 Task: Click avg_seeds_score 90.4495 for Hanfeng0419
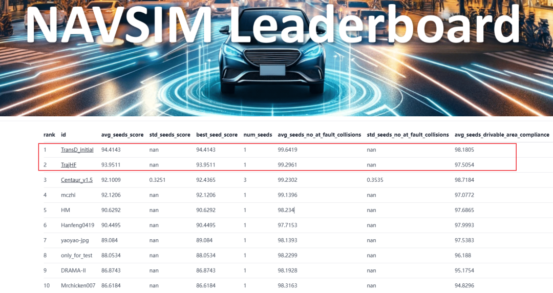point(111,225)
